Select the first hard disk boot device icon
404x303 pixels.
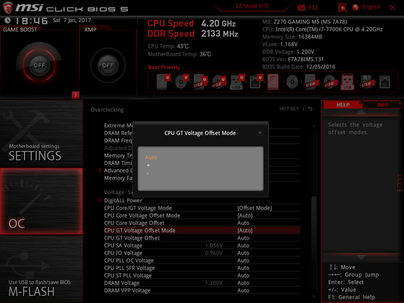pos(163,82)
